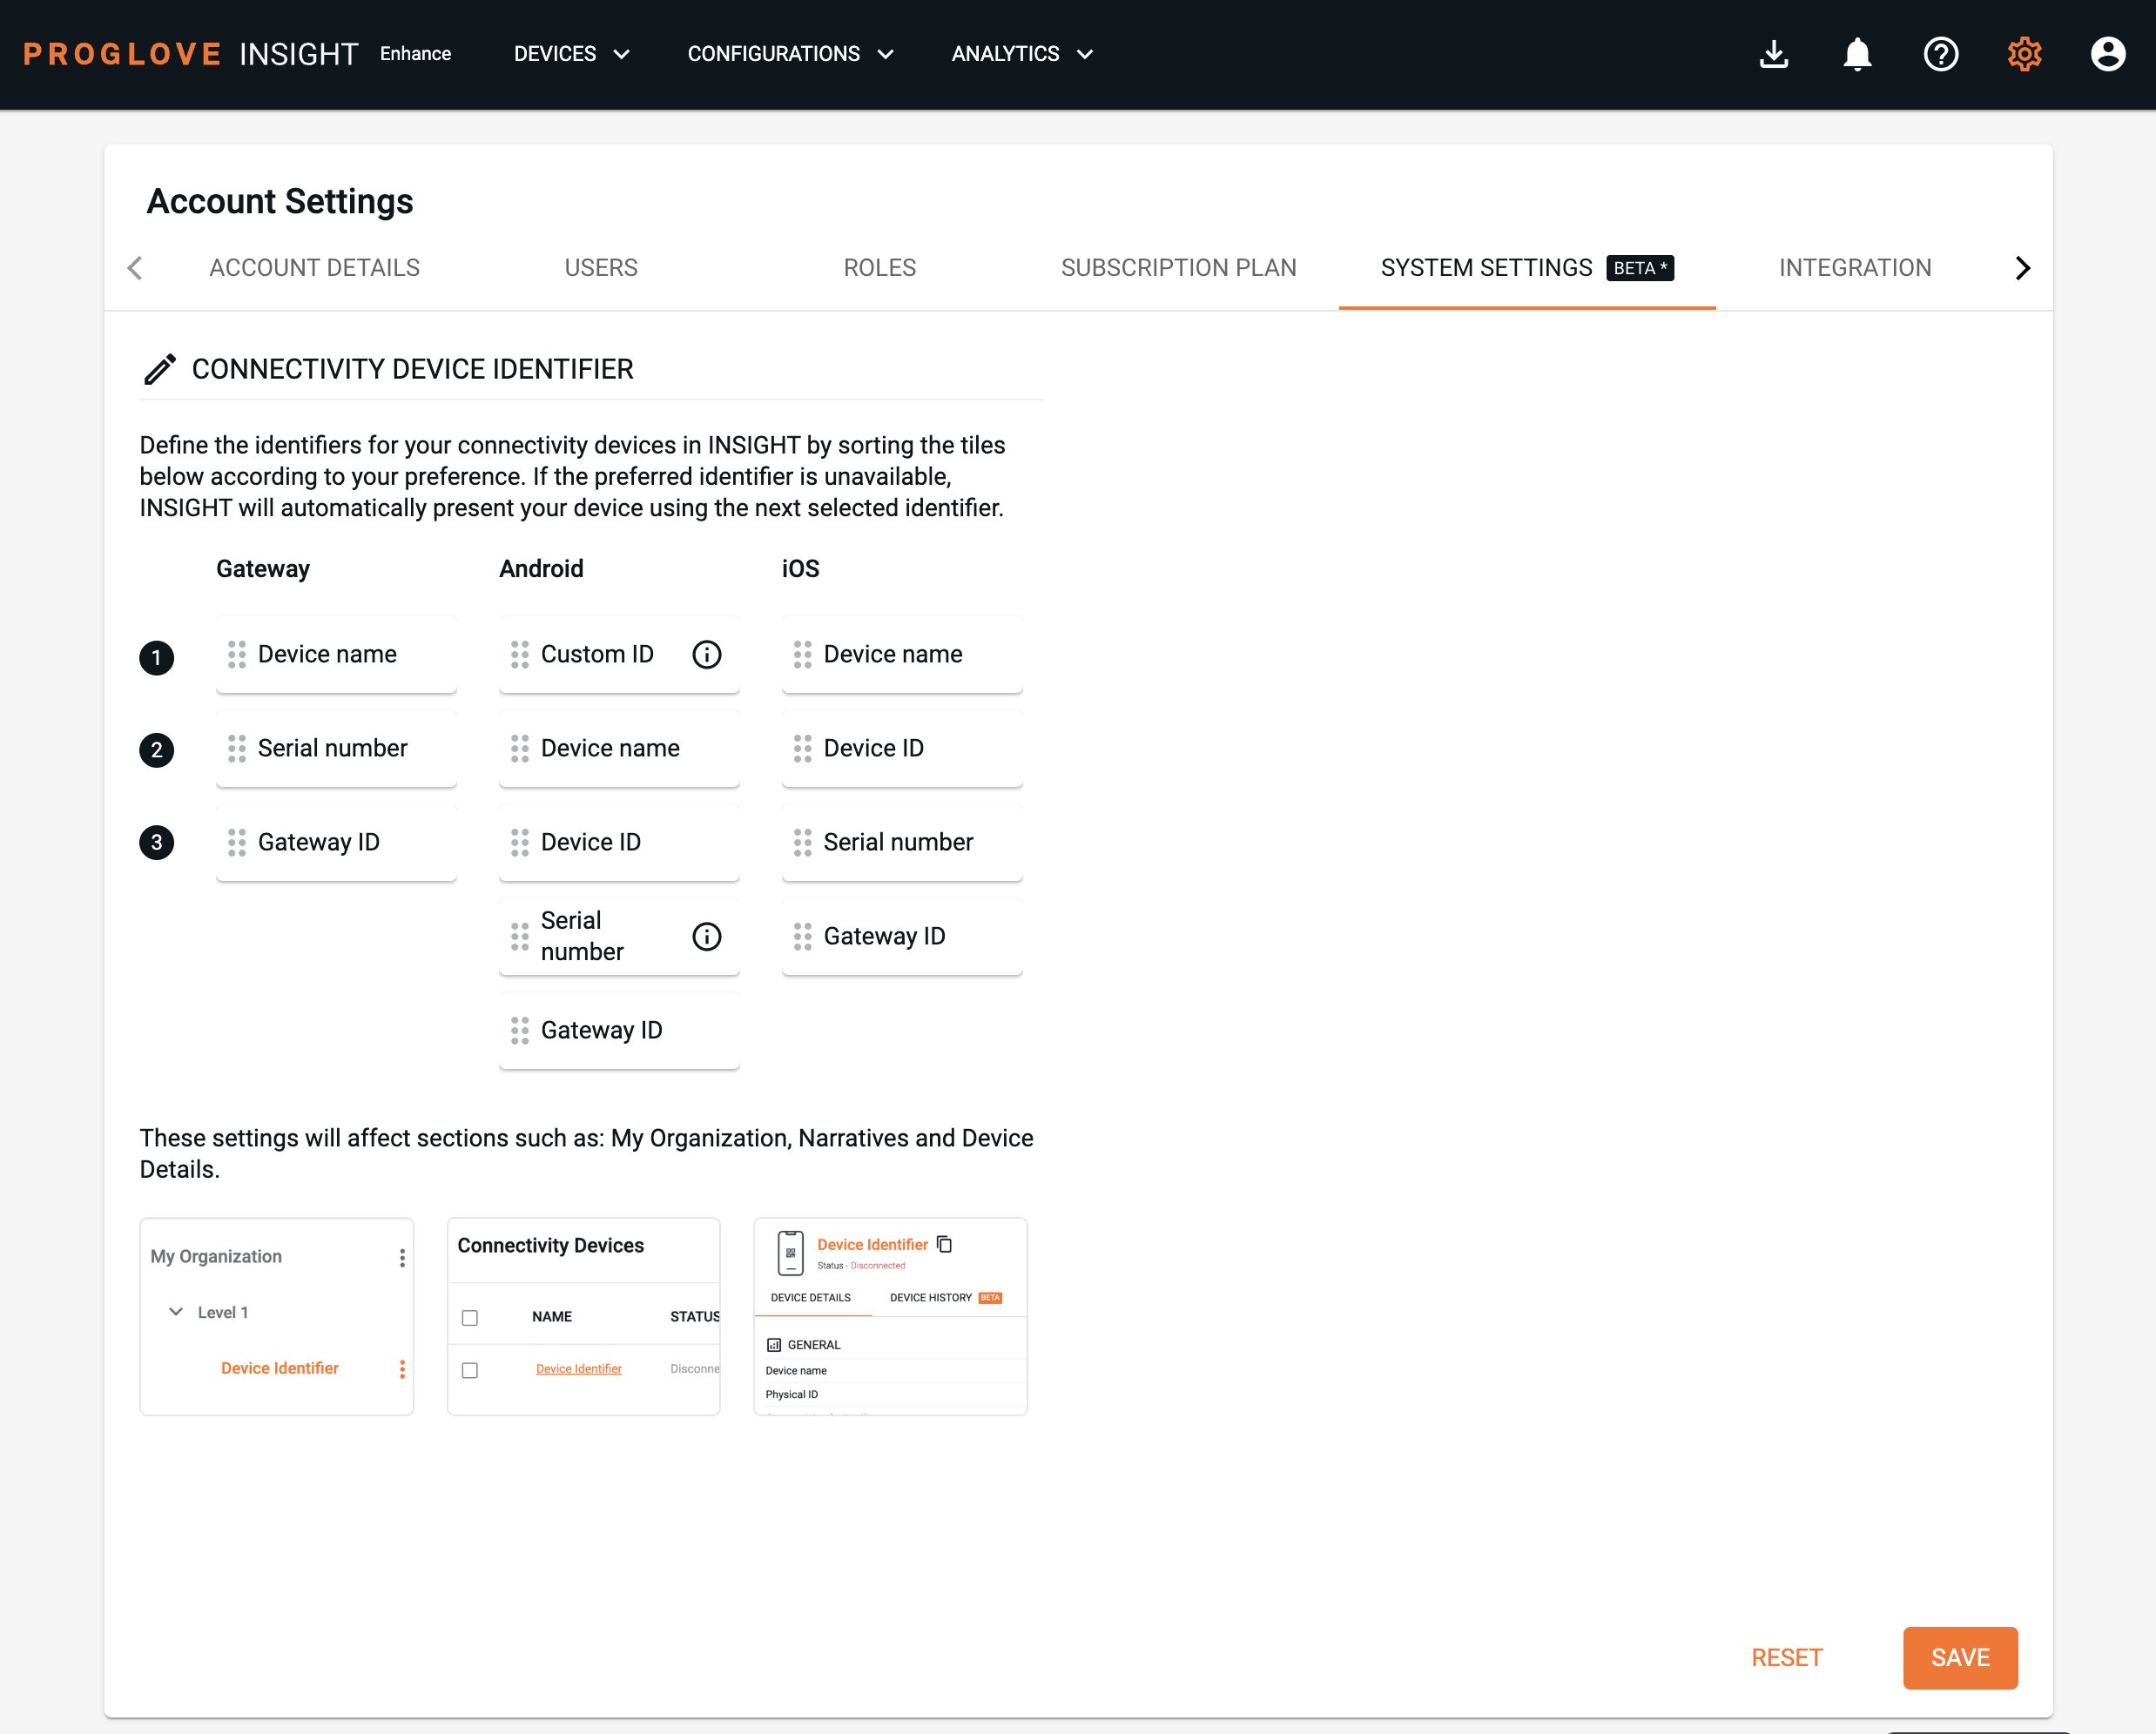Click the orange settings gear icon

tap(2024, 54)
